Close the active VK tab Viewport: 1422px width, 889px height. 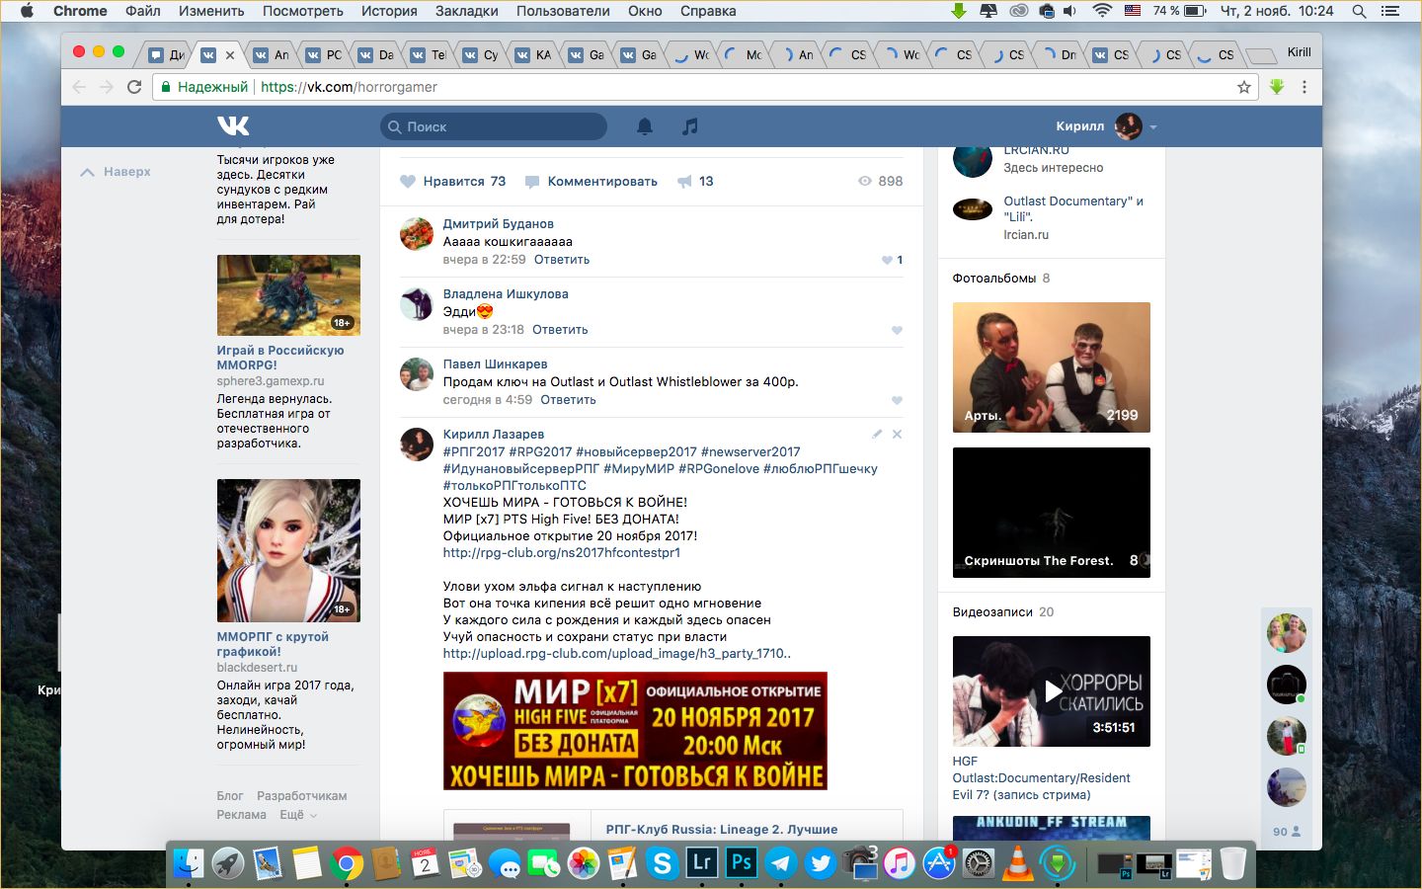point(230,55)
